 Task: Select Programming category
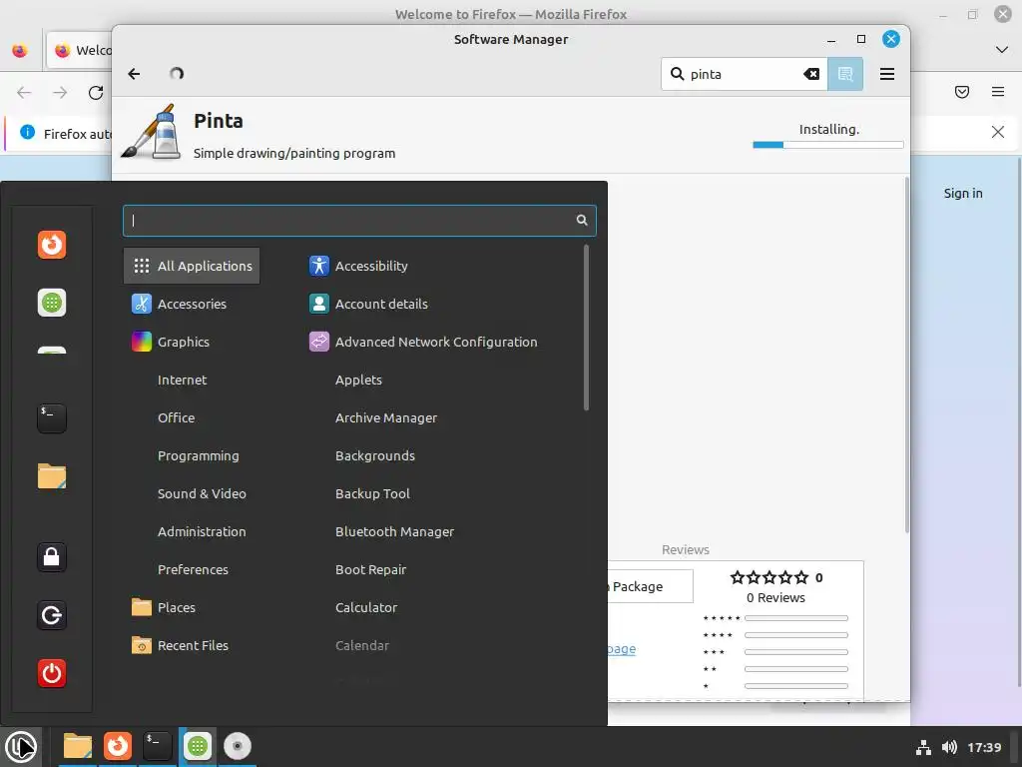pos(192,455)
